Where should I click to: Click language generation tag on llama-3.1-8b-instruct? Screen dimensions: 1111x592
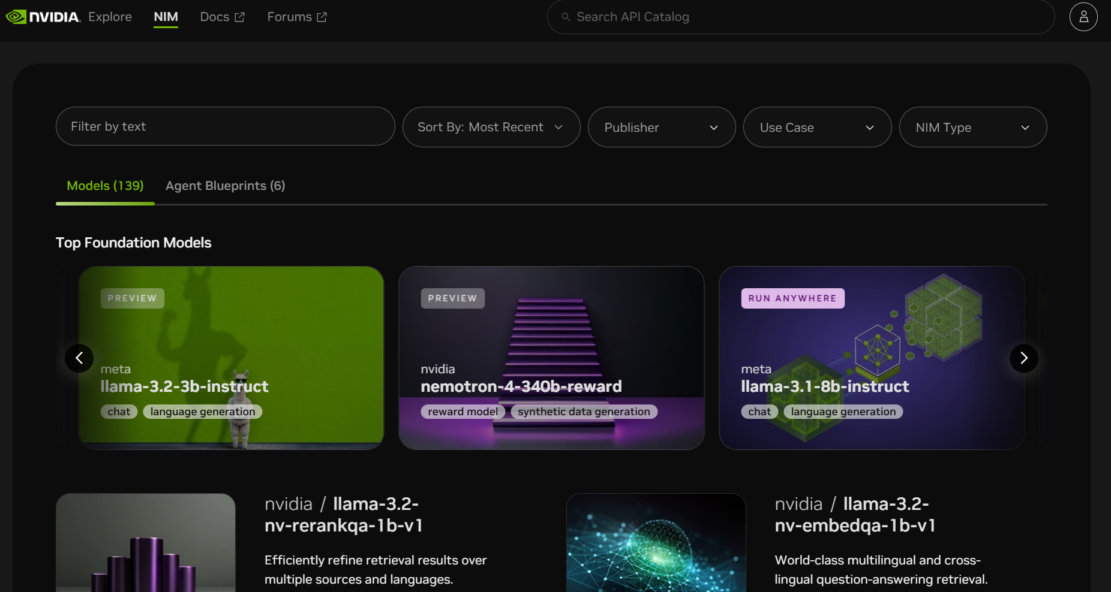[843, 412]
